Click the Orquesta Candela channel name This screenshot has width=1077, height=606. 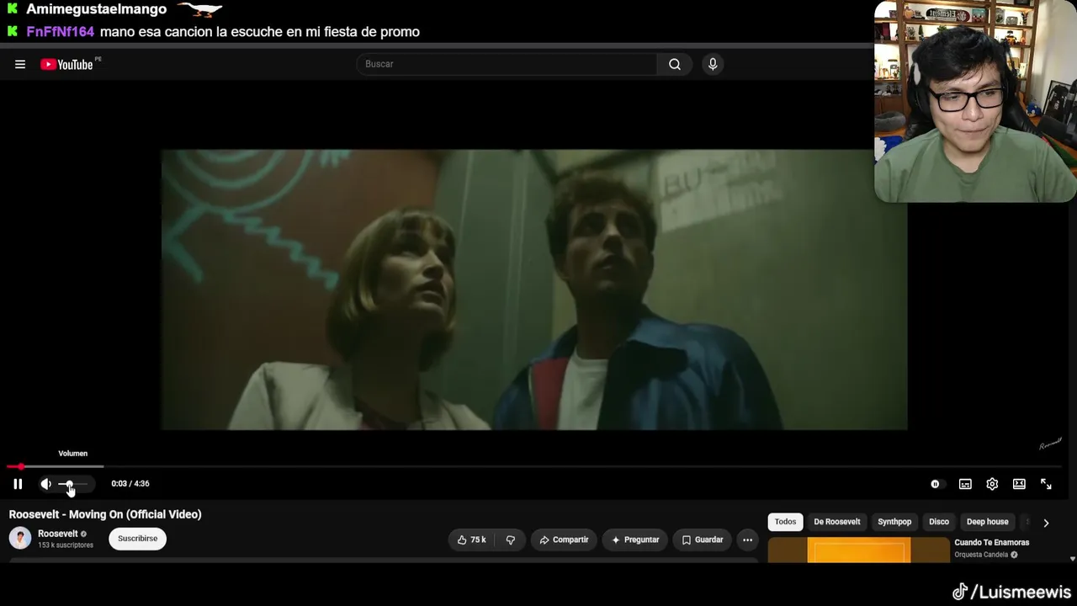tap(981, 555)
